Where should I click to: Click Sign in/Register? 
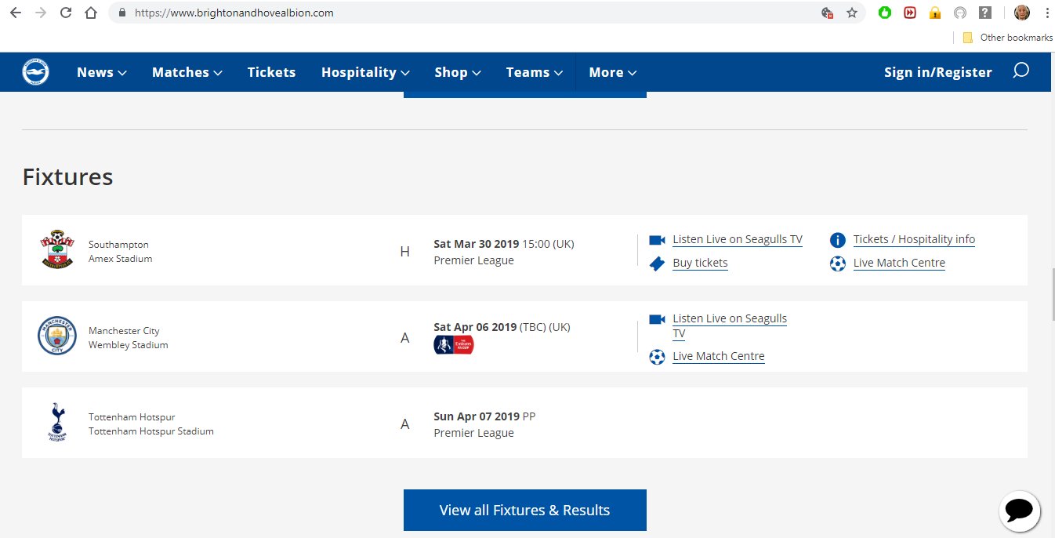pyautogui.click(x=938, y=72)
